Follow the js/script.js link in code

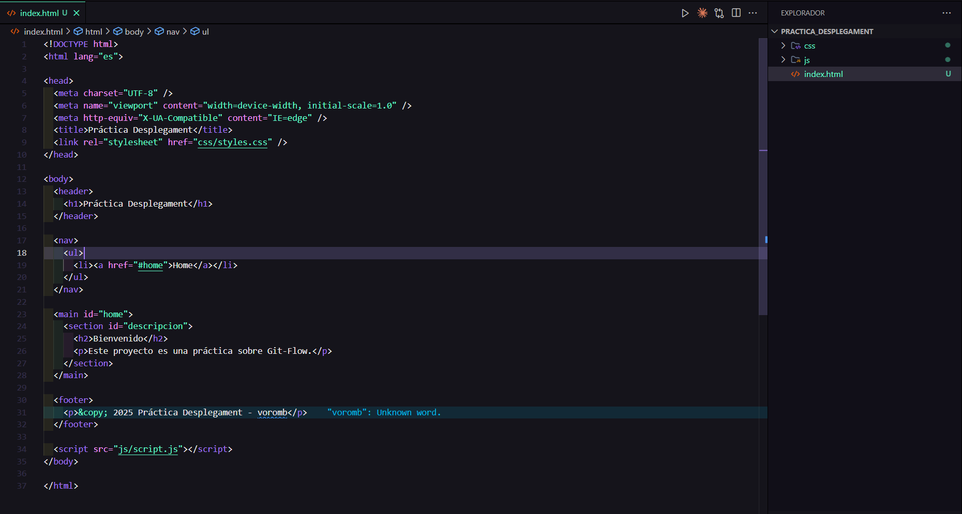point(148,449)
